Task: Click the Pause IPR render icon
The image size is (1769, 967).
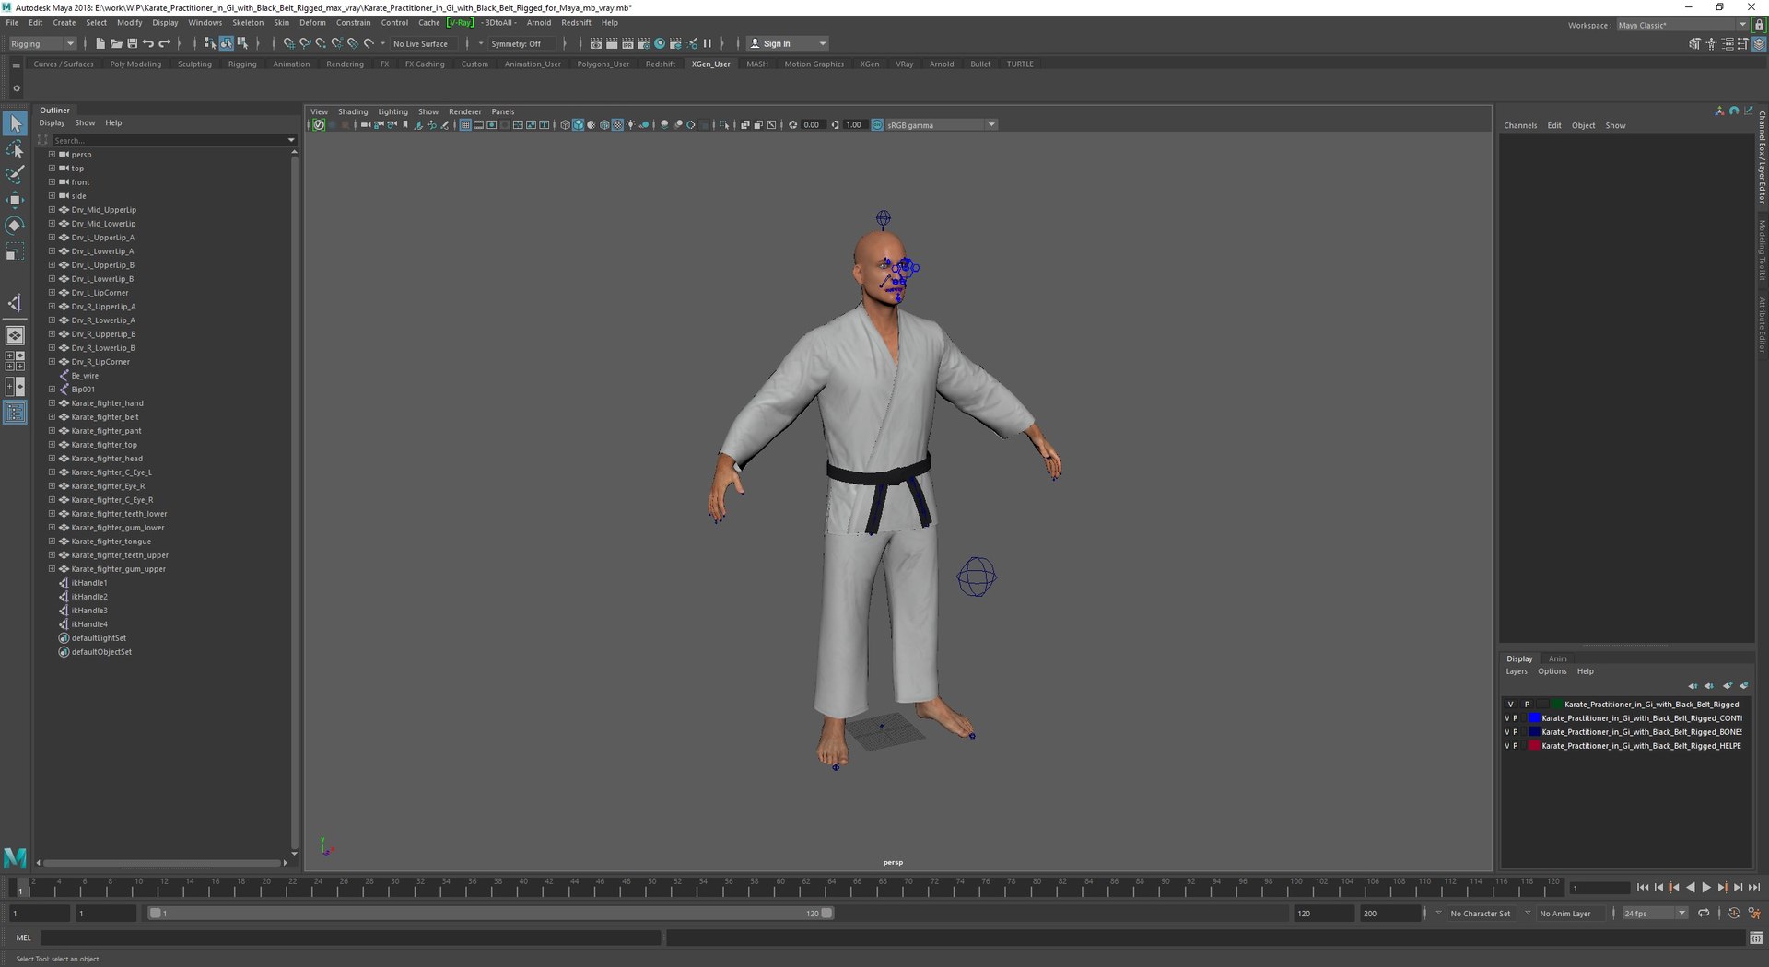Action: coord(708,43)
